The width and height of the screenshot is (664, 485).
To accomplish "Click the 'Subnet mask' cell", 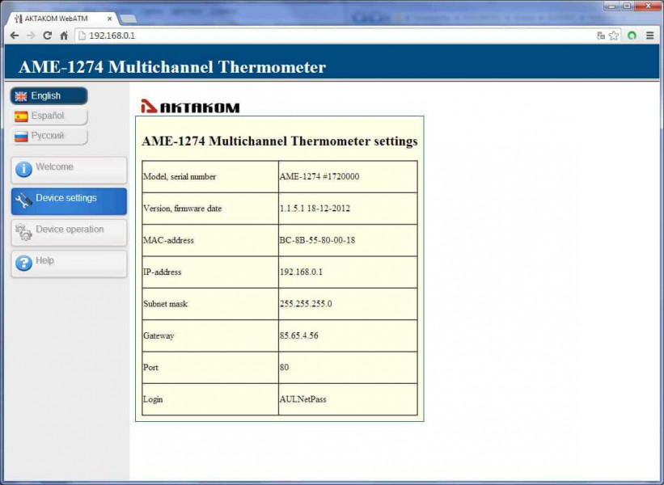I will (210, 304).
